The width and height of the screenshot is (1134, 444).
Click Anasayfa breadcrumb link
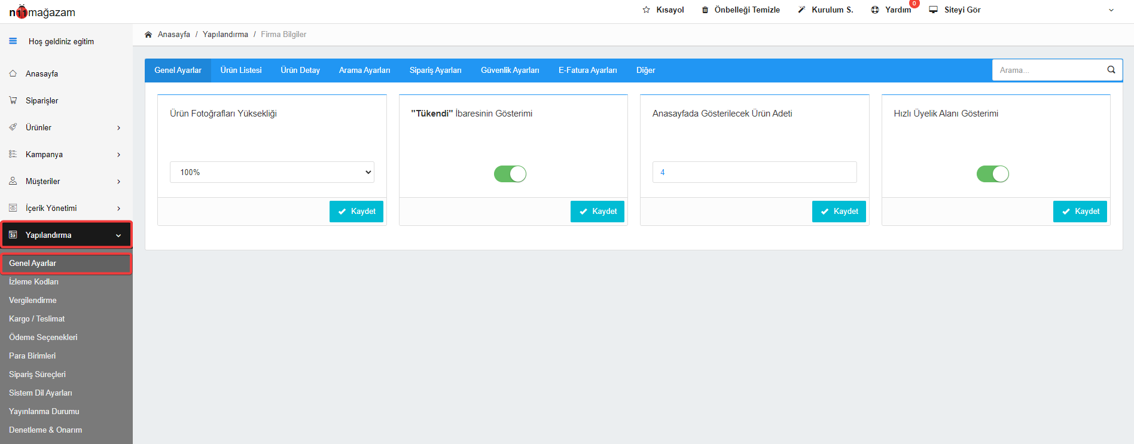[174, 35]
